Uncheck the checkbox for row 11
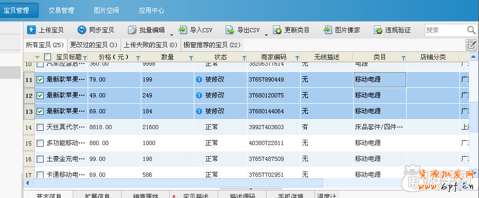Screen dimensions: 479x198 click(x=40, y=80)
